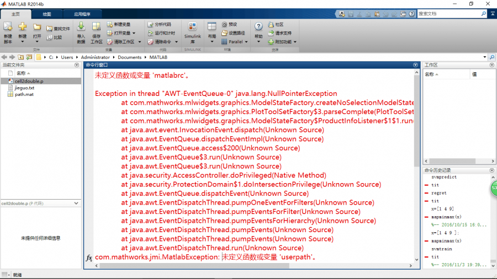This screenshot has height=279, width=497.
Task: Click the paste icon in the quick access toolbar
Action: pos(377,14)
